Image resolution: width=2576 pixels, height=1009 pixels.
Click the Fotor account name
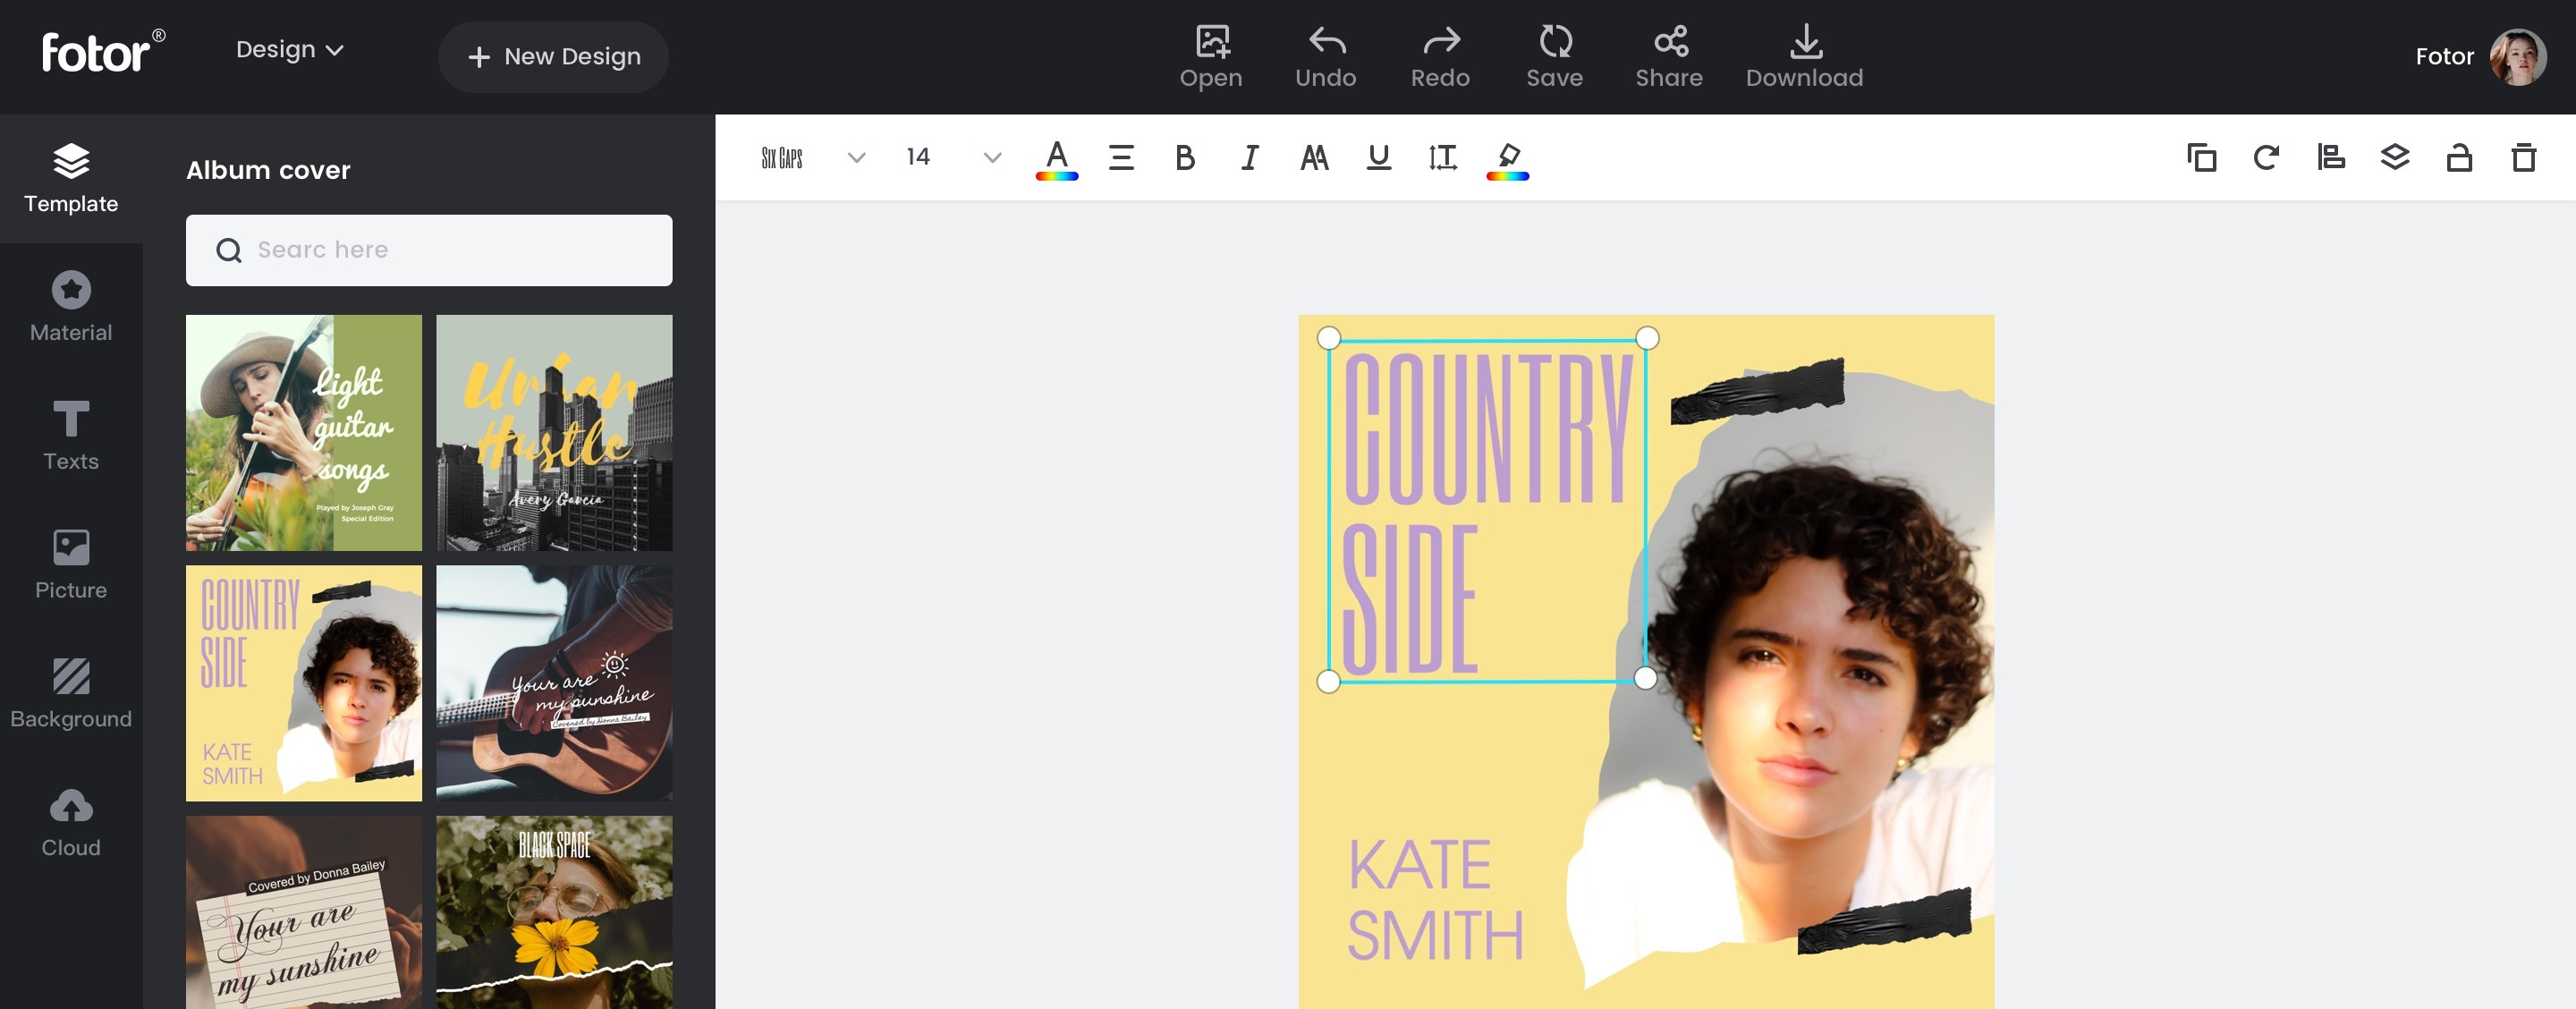click(x=2444, y=57)
